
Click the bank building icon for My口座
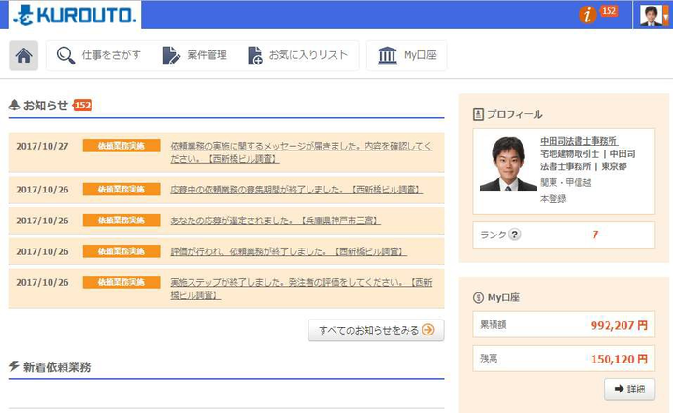pos(387,56)
